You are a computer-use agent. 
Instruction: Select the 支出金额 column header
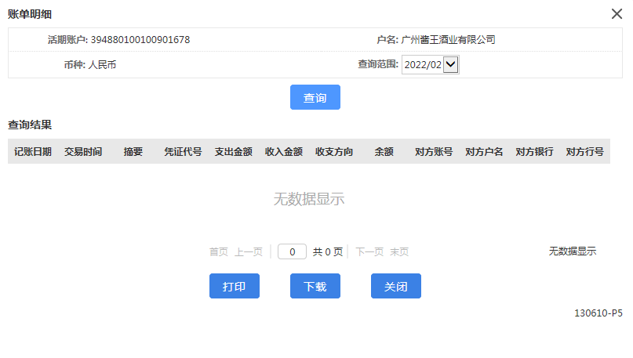[233, 152]
